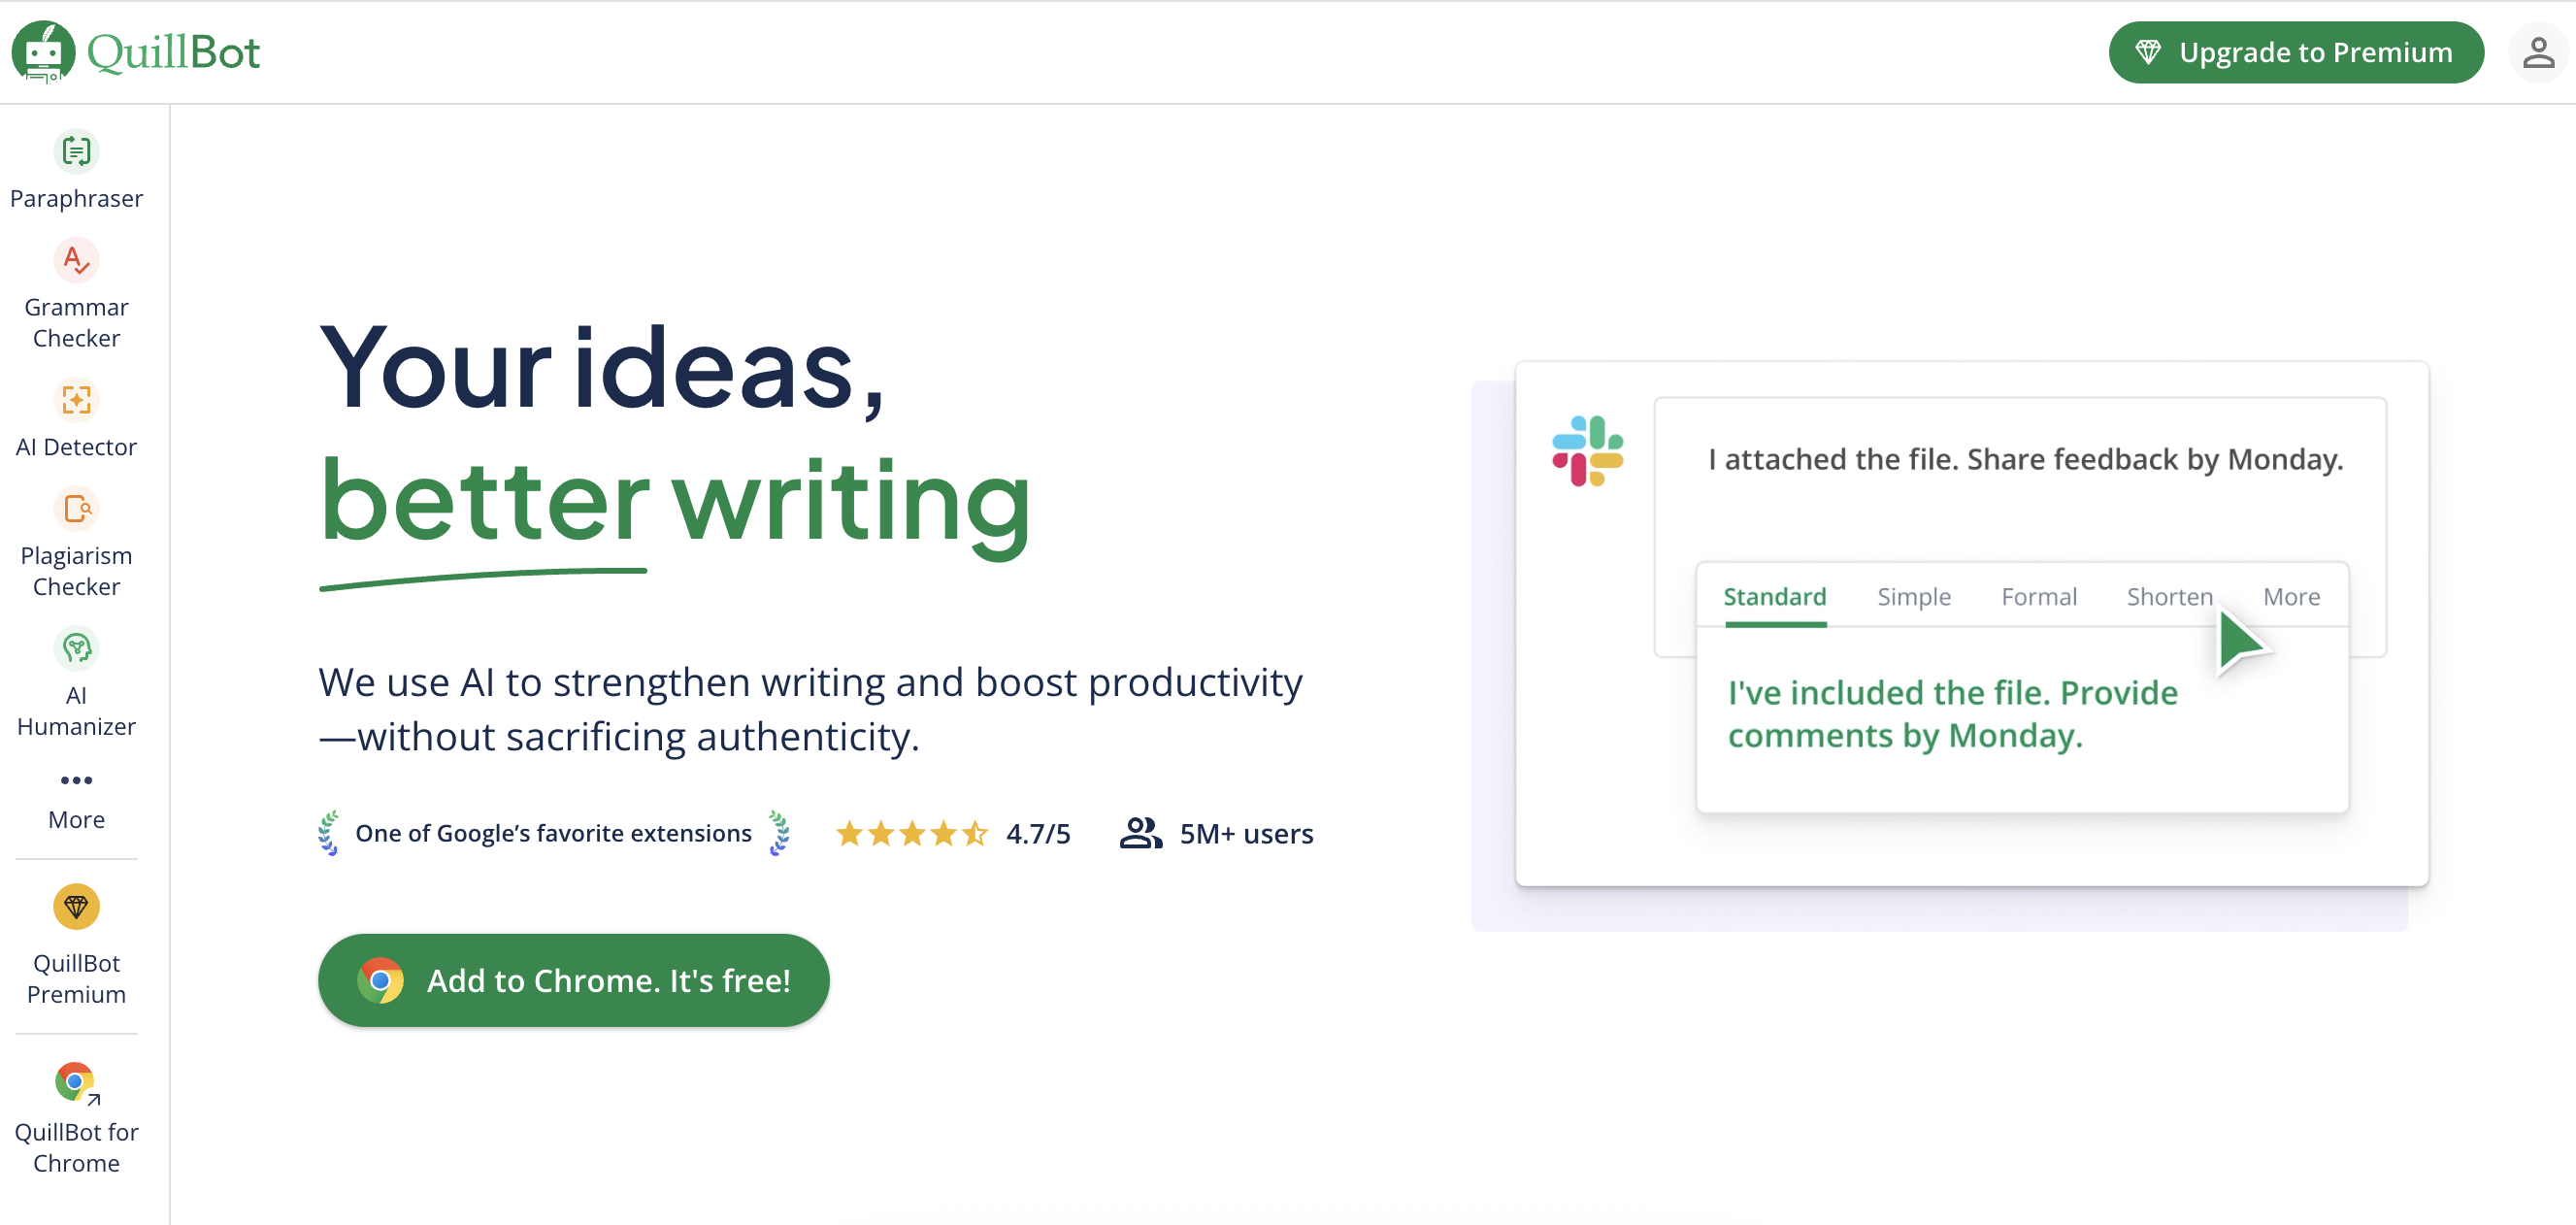Expand More paraphrase modes in demo
This screenshot has width=2576, height=1225.
click(2291, 597)
